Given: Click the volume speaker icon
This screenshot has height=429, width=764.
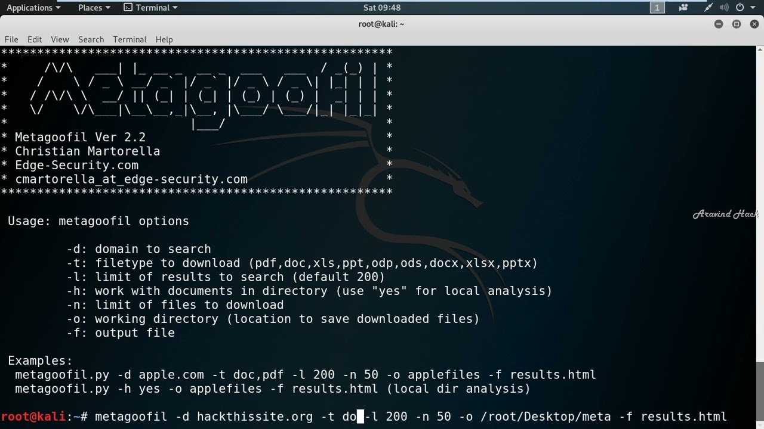Looking at the screenshot, I should [x=724, y=8].
